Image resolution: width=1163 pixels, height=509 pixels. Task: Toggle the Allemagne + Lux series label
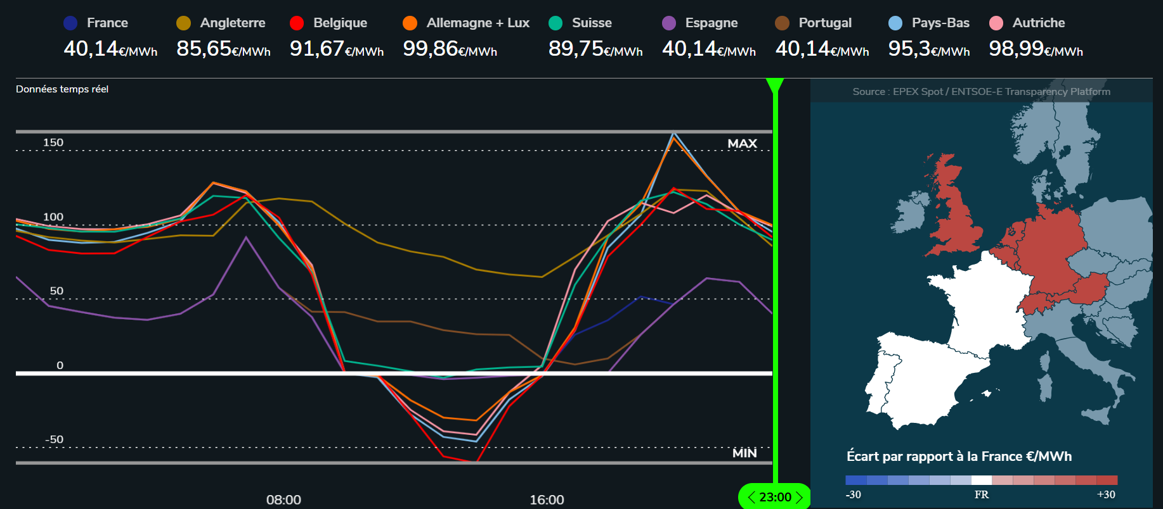pyautogui.click(x=478, y=23)
